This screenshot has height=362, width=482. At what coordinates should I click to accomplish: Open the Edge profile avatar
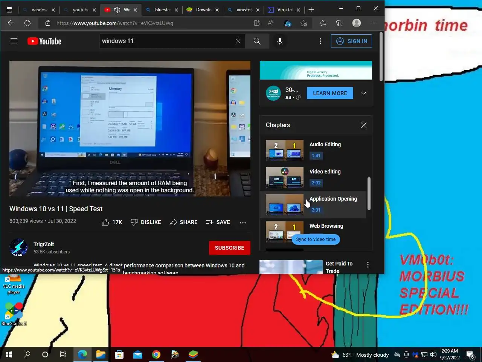(x=357, y=23)
